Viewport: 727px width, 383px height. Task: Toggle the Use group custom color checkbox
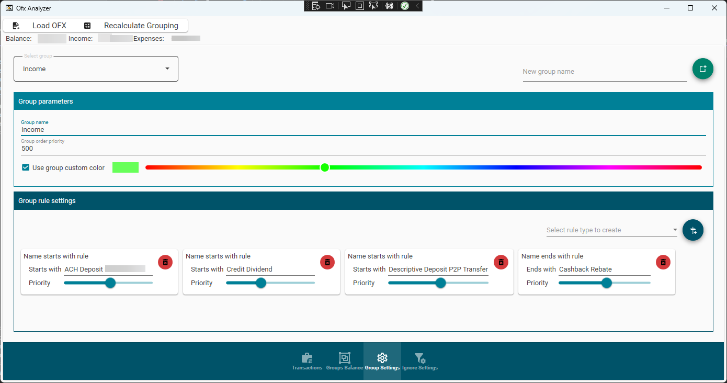25,167
